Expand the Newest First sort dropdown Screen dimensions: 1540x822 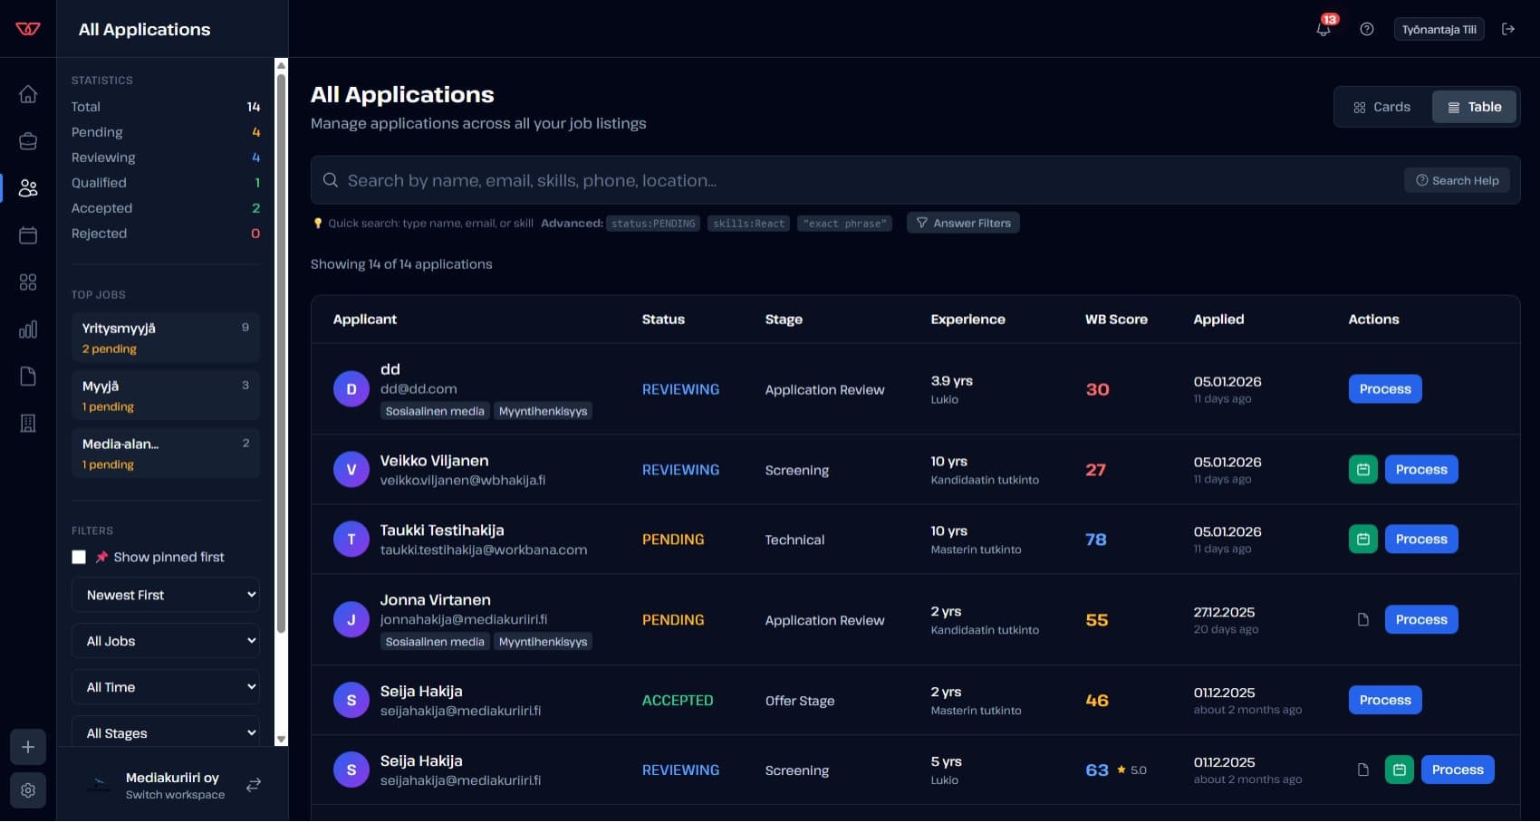tap(166, 595)
